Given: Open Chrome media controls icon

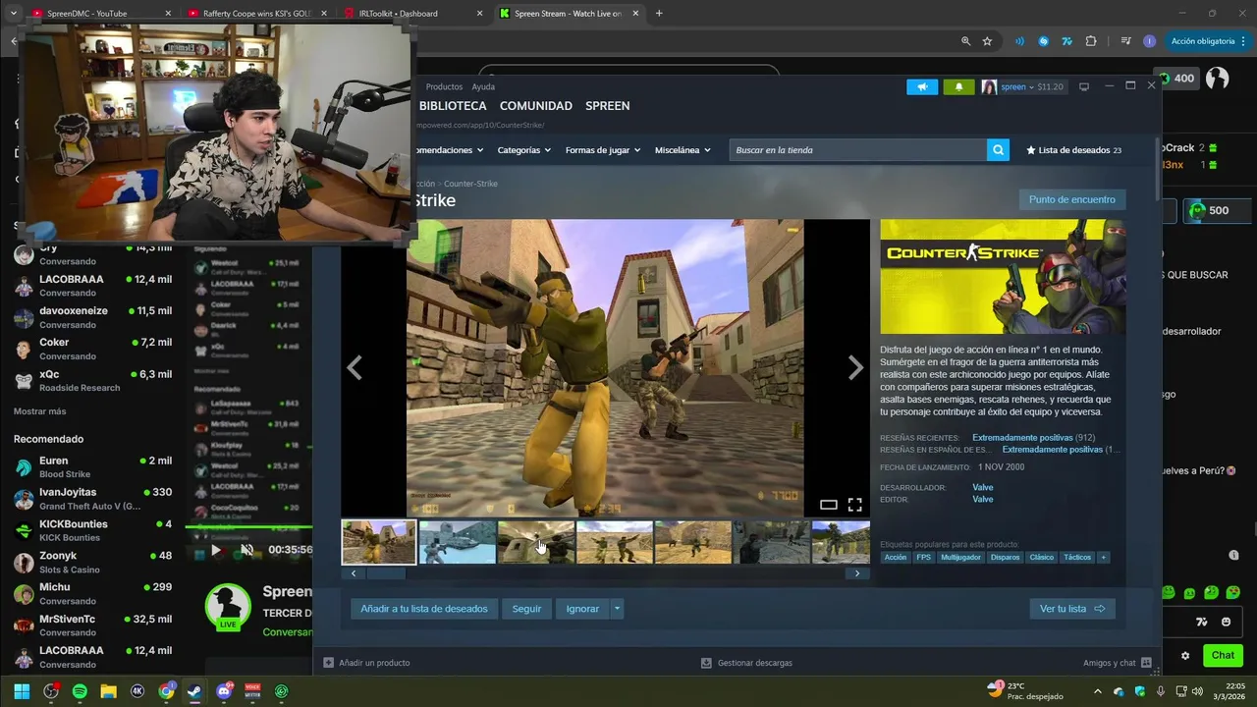Looking at the screenshot, I should click(x=1125, y=41).
